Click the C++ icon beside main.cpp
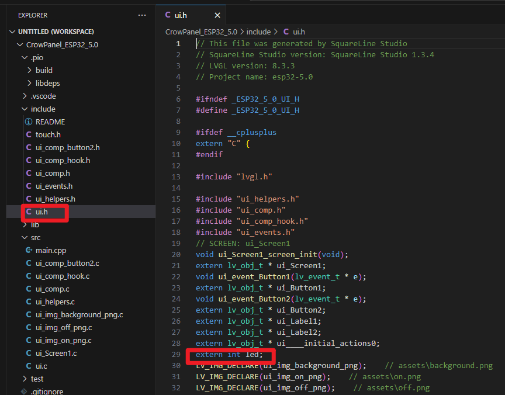The width and height of the screenshot is (505, 395). pos(29,250)
